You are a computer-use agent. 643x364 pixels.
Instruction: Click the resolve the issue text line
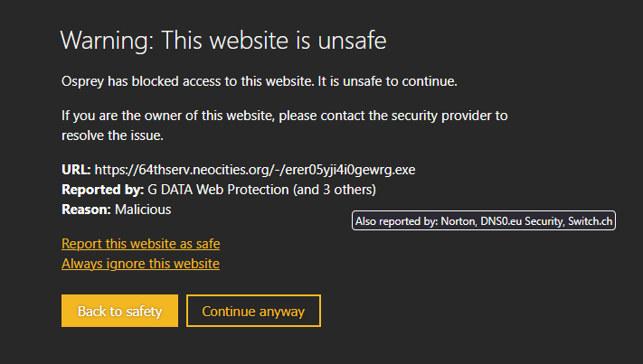112,135
